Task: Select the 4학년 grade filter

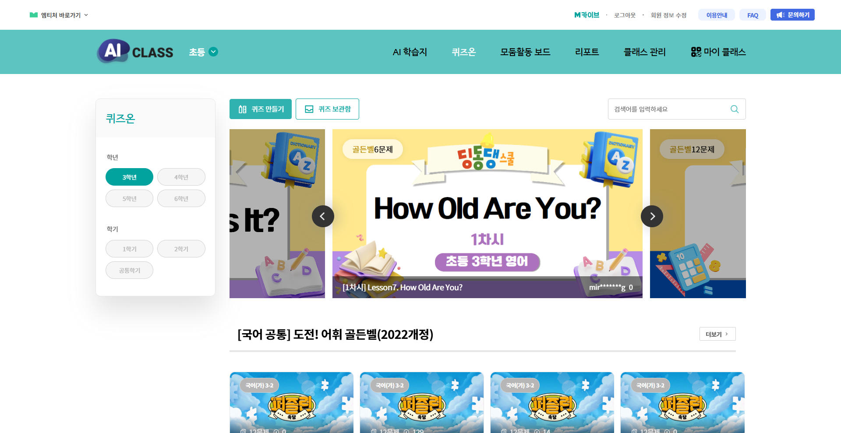Action: (x=181, y=177)
